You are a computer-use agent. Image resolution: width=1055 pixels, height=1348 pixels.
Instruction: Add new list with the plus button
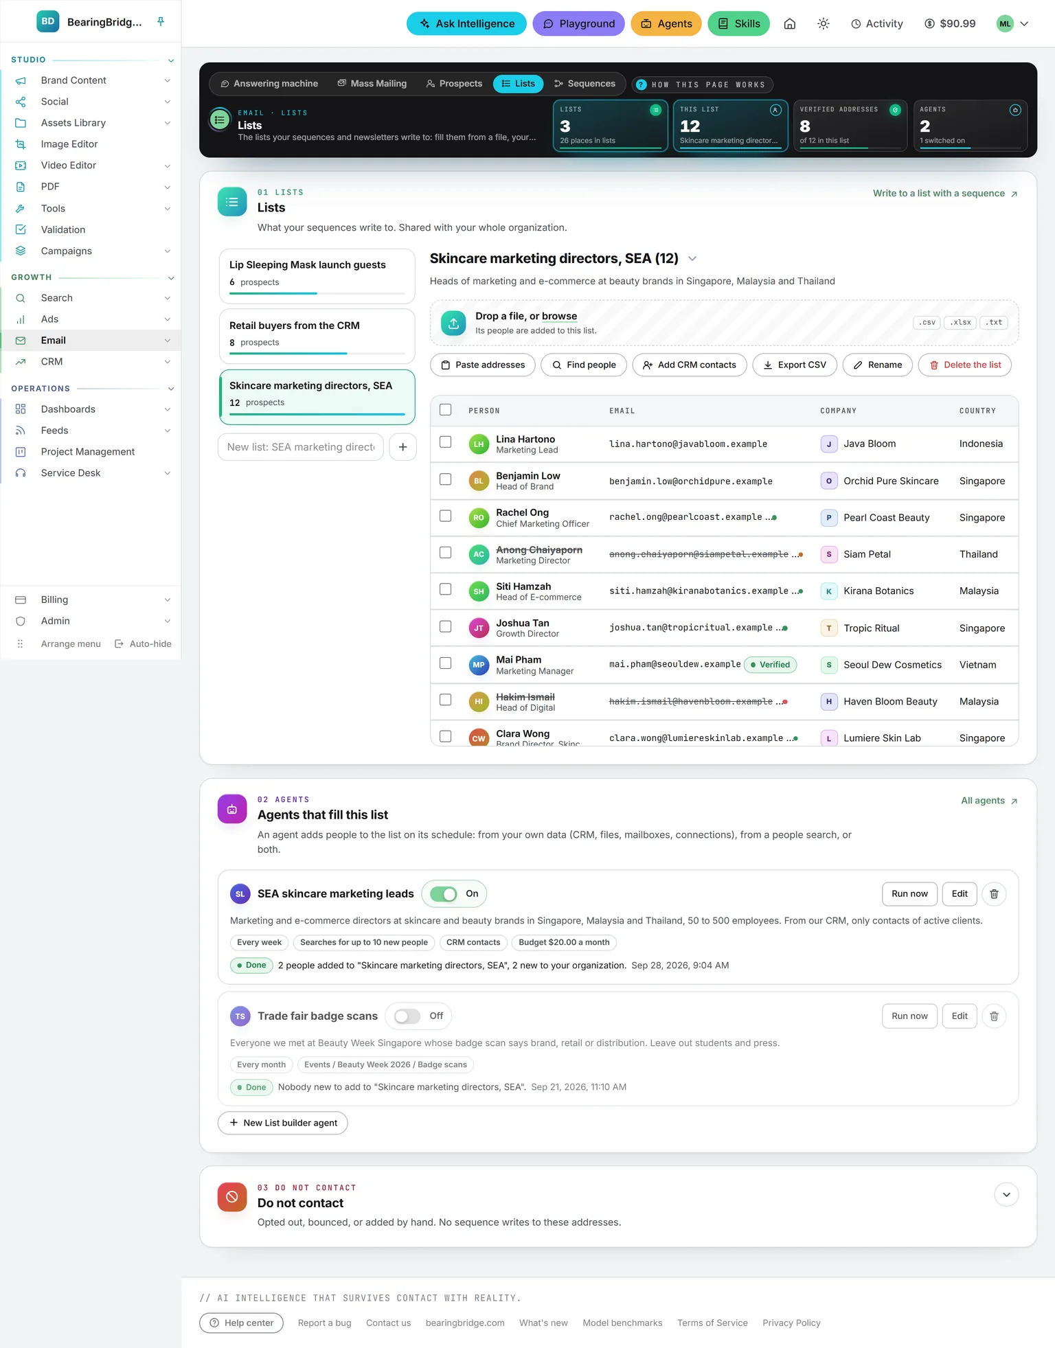pos(402,447)
